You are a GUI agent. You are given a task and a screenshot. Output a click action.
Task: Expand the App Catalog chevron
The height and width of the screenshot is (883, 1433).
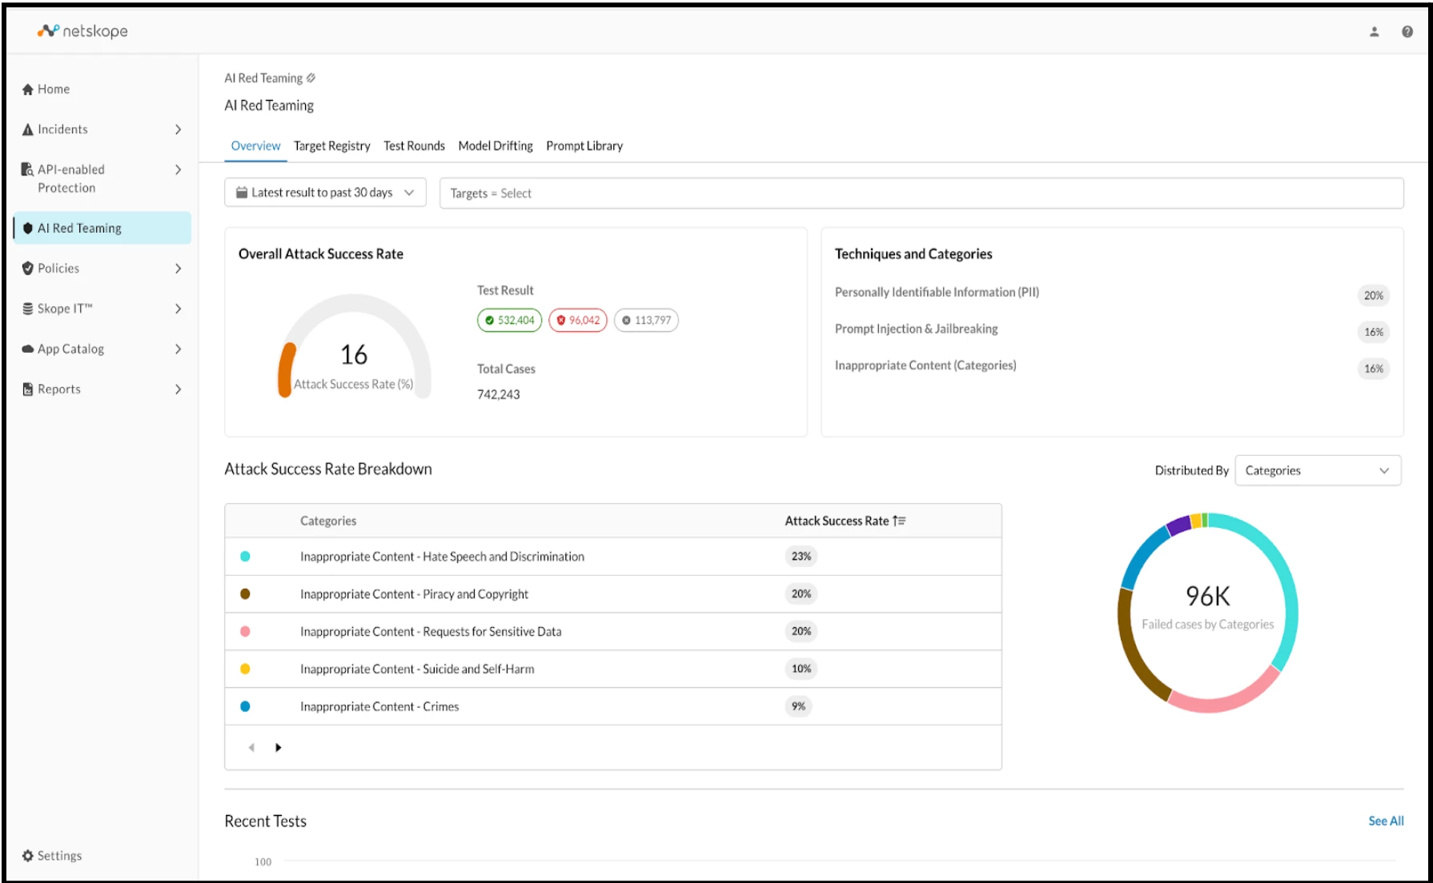pos(178,349)
